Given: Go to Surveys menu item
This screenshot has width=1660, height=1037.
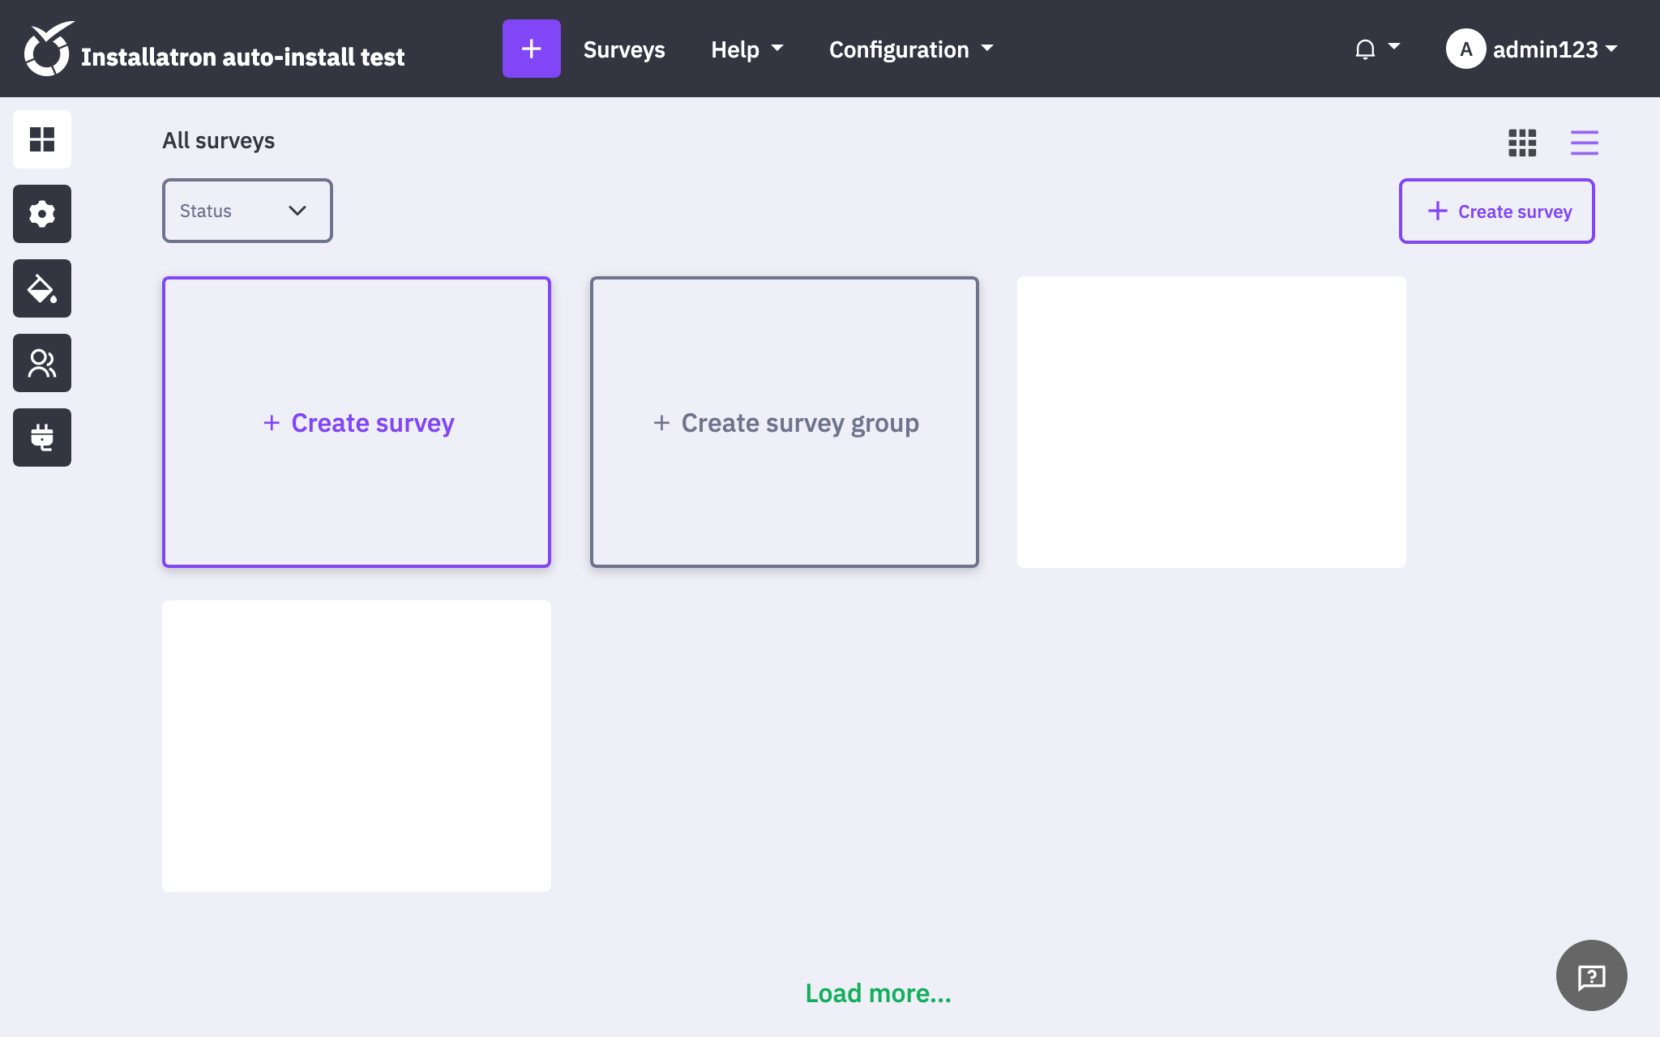Looking at the screenshot, I should click(x=623, y=49).
